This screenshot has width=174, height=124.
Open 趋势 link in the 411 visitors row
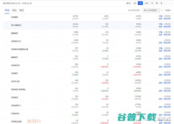coord(161,91)
